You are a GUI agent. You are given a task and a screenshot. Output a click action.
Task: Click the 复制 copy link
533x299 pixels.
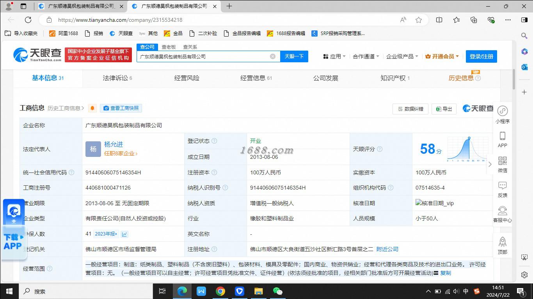coord(445,273)
